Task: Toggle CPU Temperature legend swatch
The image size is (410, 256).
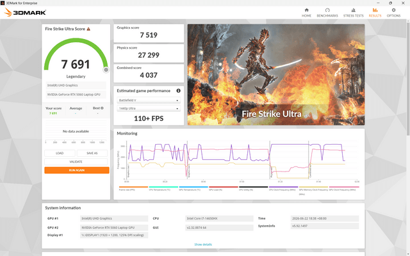Action: pyautogui.click(x=163, y=187)
